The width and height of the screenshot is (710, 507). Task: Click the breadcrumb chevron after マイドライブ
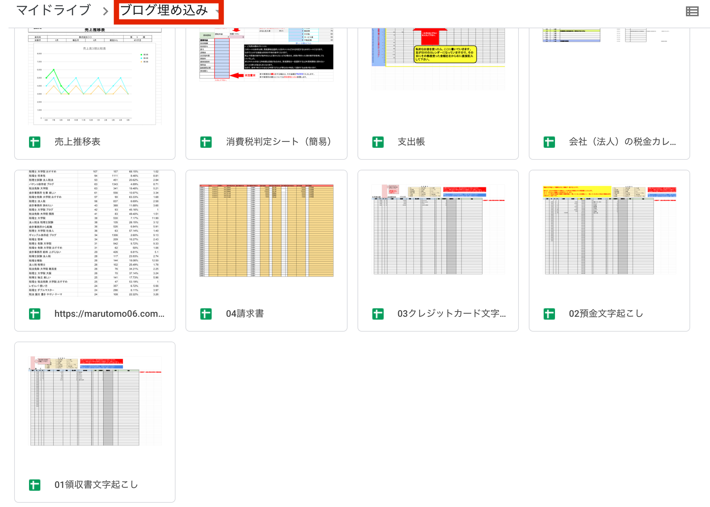click(105, 12)
